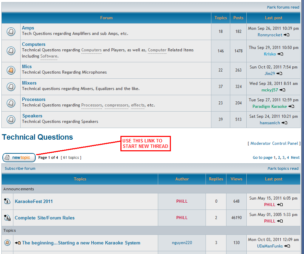
Task: View nguyen220 author profile
Action: pyautogui.click(x=182, y=243)
